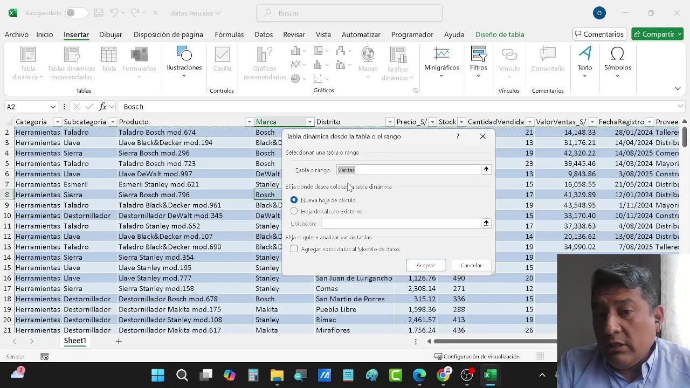Open File Explorer from the taskbar
The height and width of the screenshot is (388, 690).
[277, 375]
